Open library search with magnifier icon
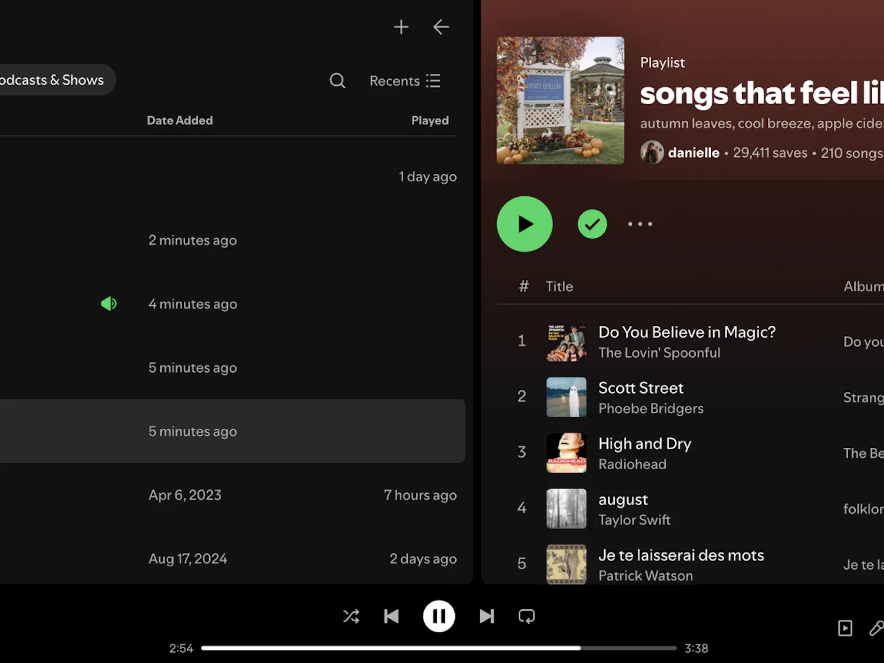The image size is (884, 663). click(337, 81)
